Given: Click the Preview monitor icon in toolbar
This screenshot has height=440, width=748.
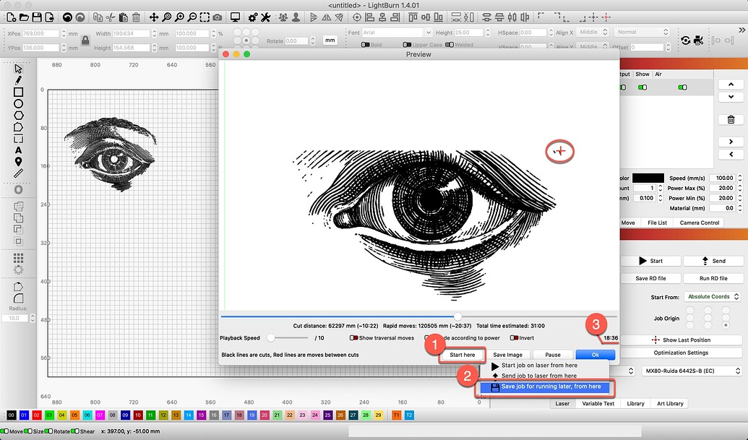Looking at the screenshot, I should click(x=235, y=17).
